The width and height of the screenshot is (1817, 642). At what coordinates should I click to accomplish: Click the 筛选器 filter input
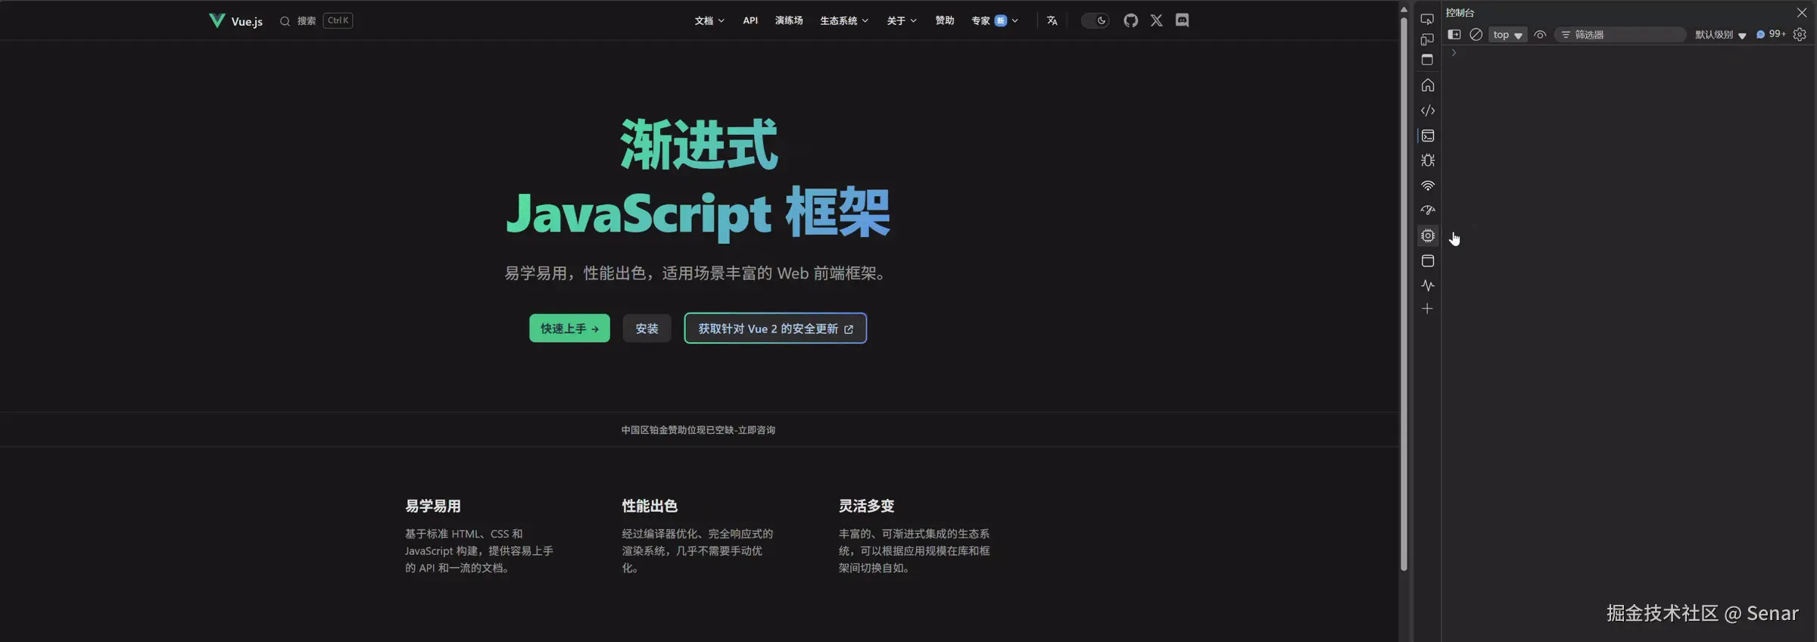(x=1620, y=35)
